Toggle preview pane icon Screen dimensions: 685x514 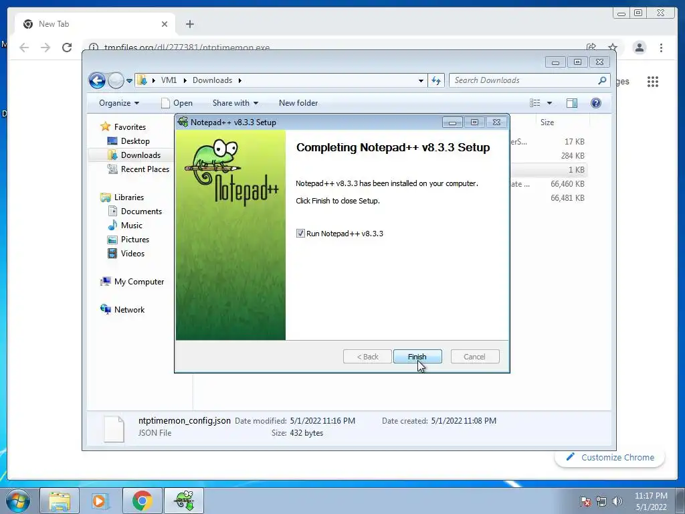572,103
